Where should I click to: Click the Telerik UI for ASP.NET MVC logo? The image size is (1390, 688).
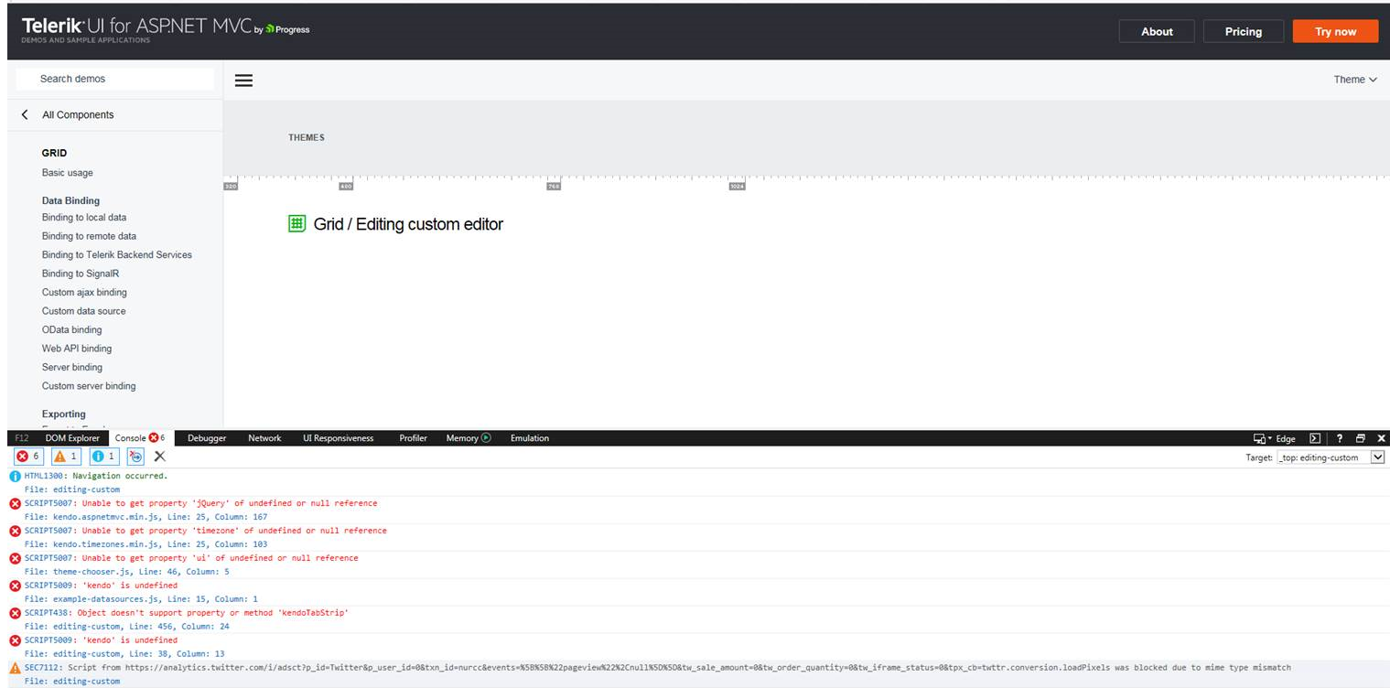(x=166, y=30)
